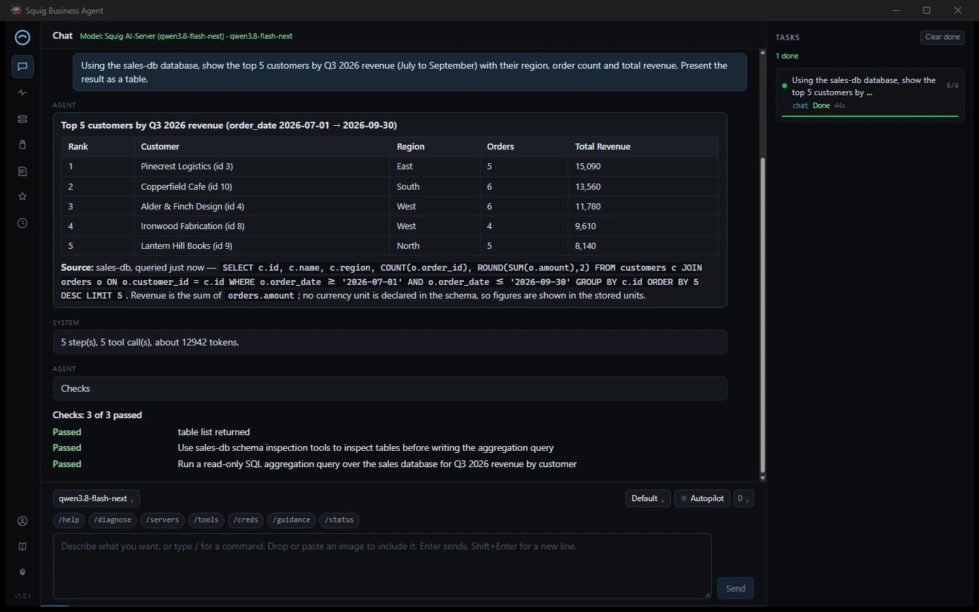Image resolution: width=979 pixels, height=612 pixels.
Task: Insert the /creds command chip
Action: [x=245, y=520]
